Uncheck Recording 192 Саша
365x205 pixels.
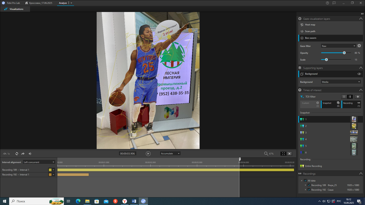point(309,190)
